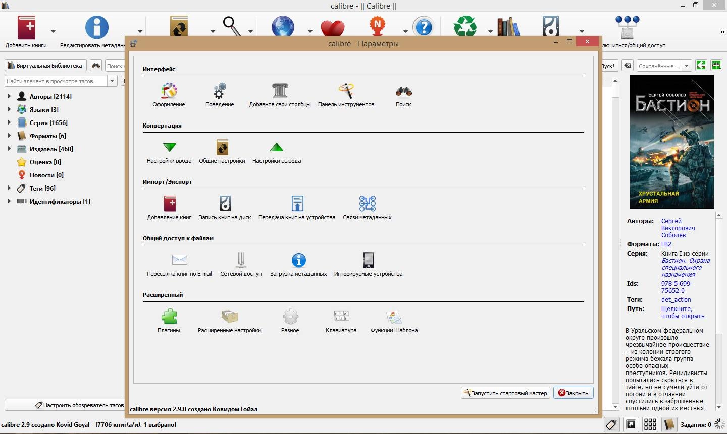Open tag browser search field dropdown arrow
727x434 pixels.
pos(113,81)
